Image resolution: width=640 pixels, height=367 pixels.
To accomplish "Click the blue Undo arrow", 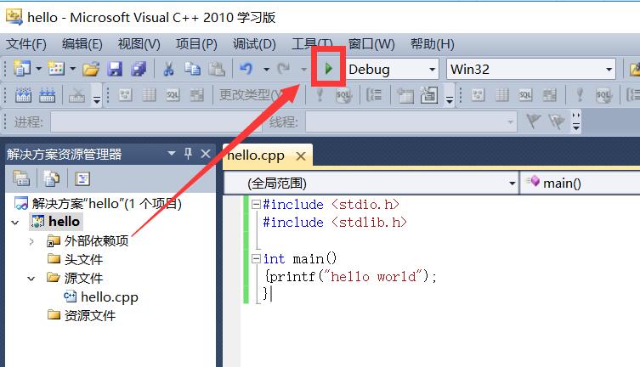I will coord(246,69).
